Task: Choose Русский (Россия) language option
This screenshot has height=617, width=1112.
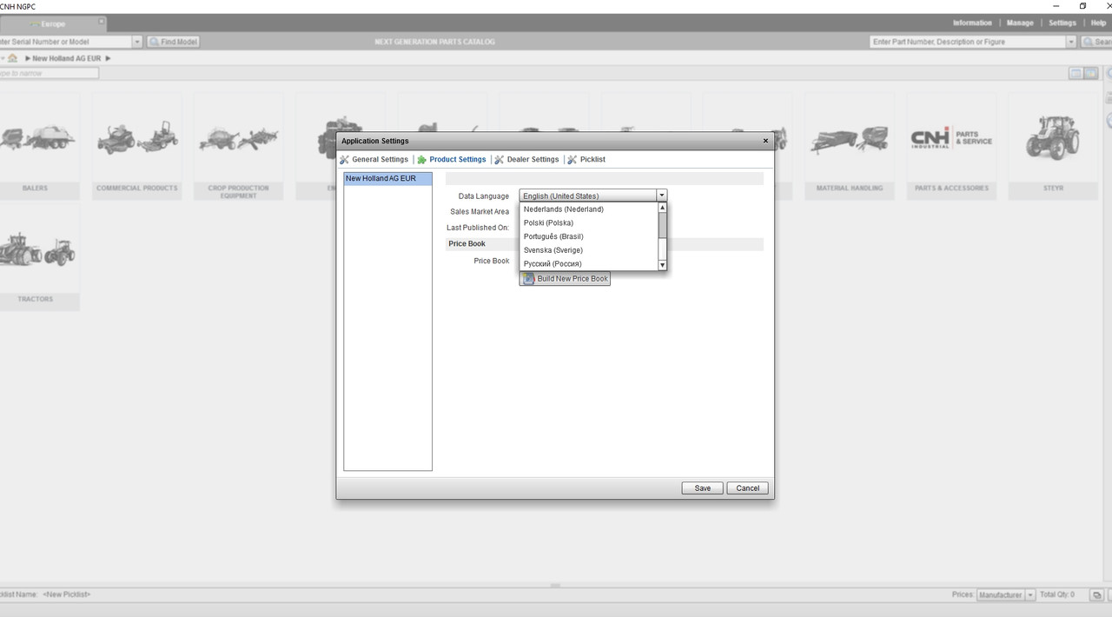Action: pos(588,263)
